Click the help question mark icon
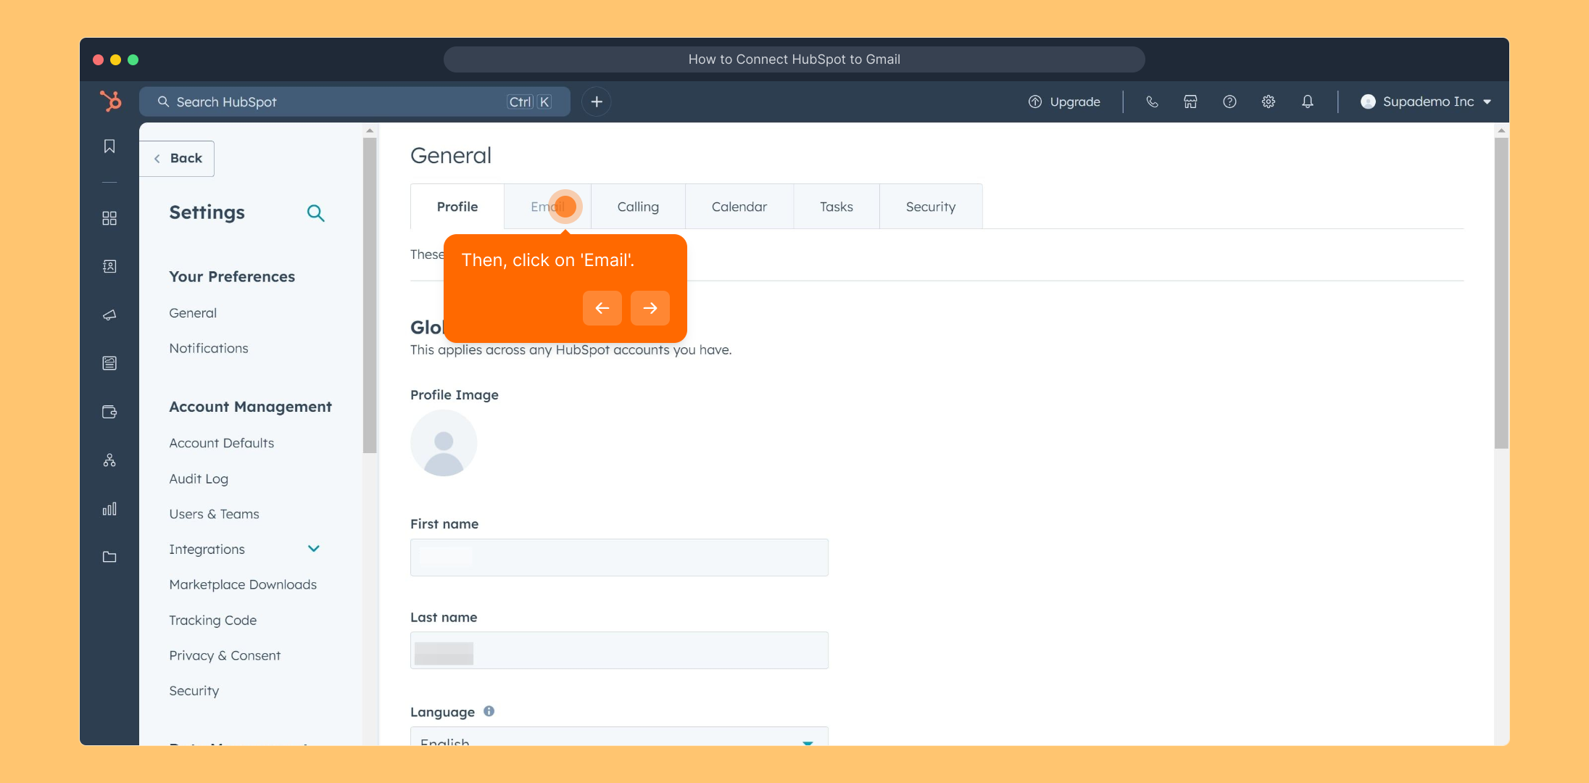 [1229, 101]
